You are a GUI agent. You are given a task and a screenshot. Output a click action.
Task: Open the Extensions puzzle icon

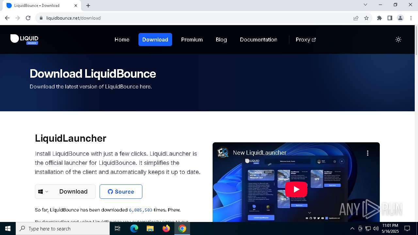click(379, 18)
